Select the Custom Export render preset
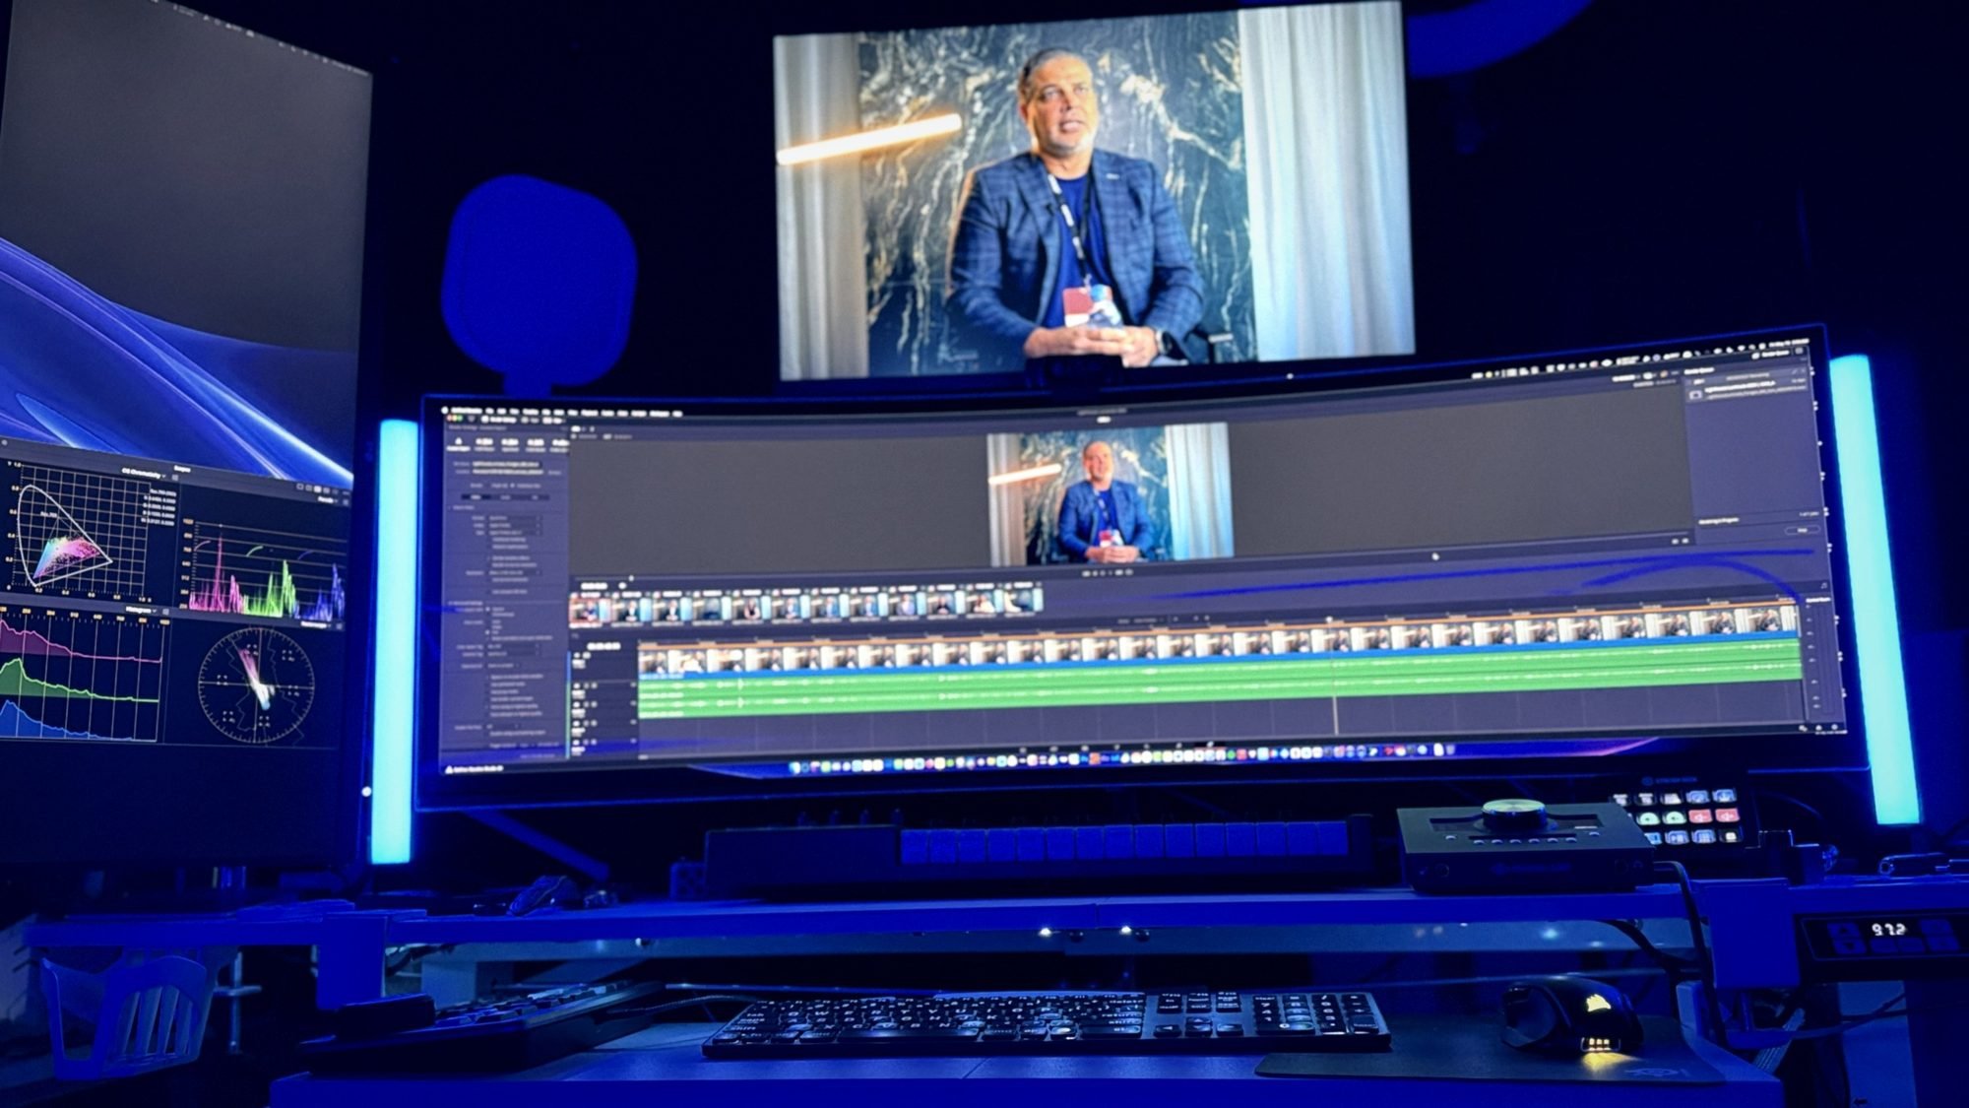The height and width of the screenshot is (1108, 1969). pyautogui.click(x=459, y=444)
